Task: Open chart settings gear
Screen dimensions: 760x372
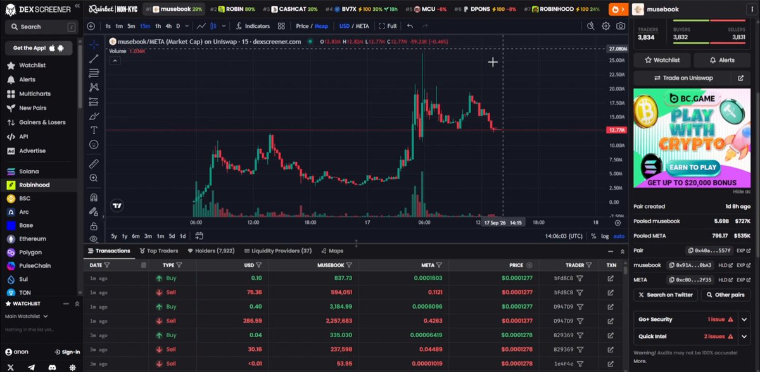Action: pyautogui.click(x=605, y=26)
